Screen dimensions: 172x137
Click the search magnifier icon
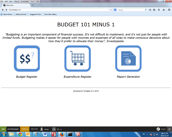click(146, 10)
